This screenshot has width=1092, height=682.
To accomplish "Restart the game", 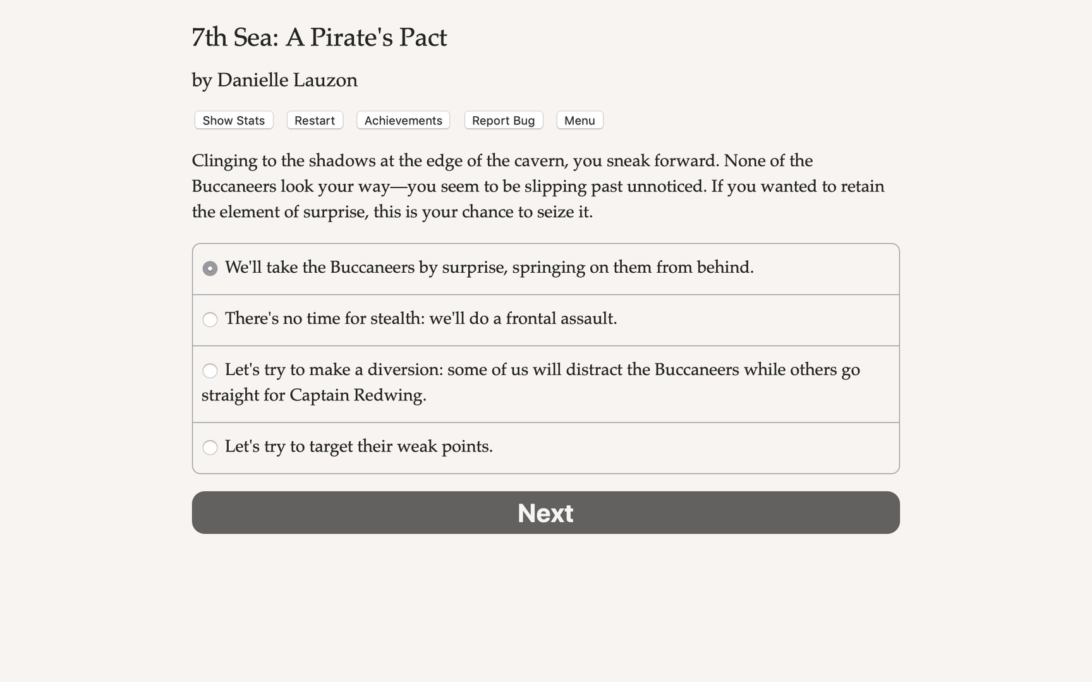I will [x=314, y=120].
